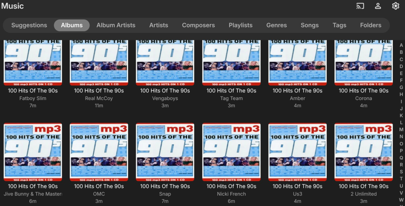Viewport: 405px width, 206px height.
Task: Switch to the Songs tab
Action: (x=310, y=25)
